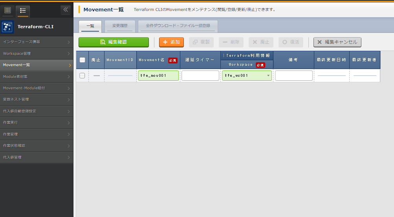Image resolution: width=394 pixels, height=217 pixels.
Task: Click the 削除 delete button
Action: (x=231, y=42)
